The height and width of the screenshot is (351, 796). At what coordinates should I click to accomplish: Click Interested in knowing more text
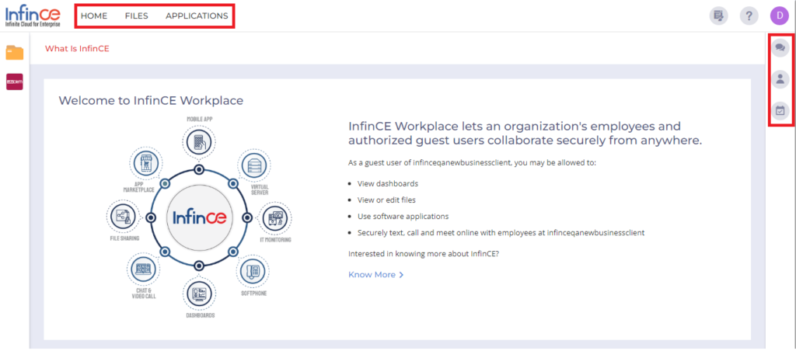click(x=424, y=253)
